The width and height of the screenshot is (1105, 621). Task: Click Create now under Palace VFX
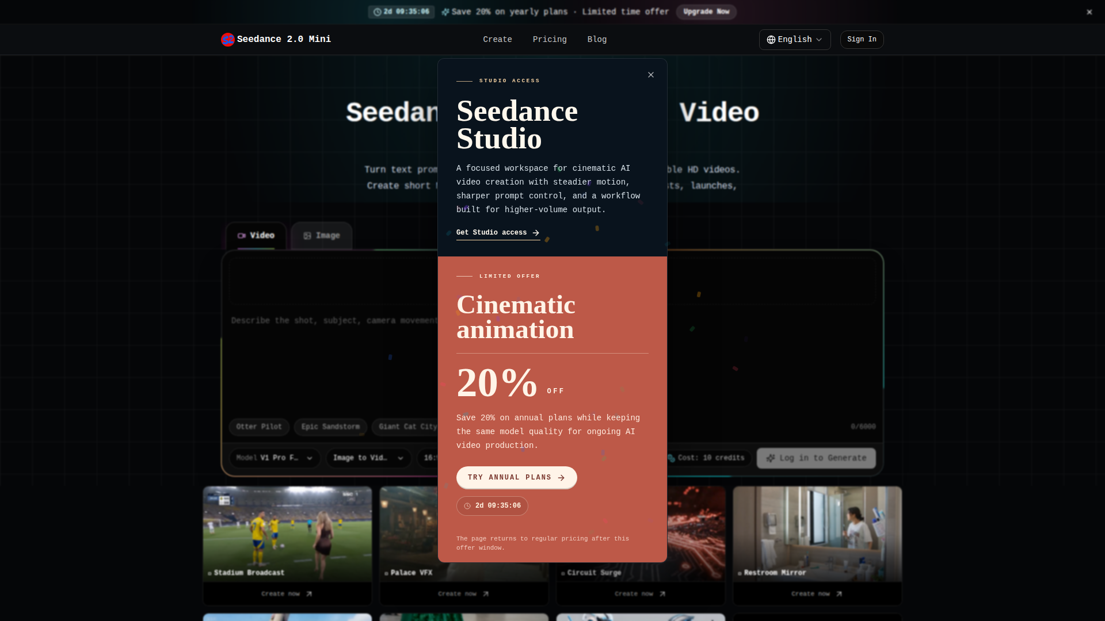click(464, 594)
